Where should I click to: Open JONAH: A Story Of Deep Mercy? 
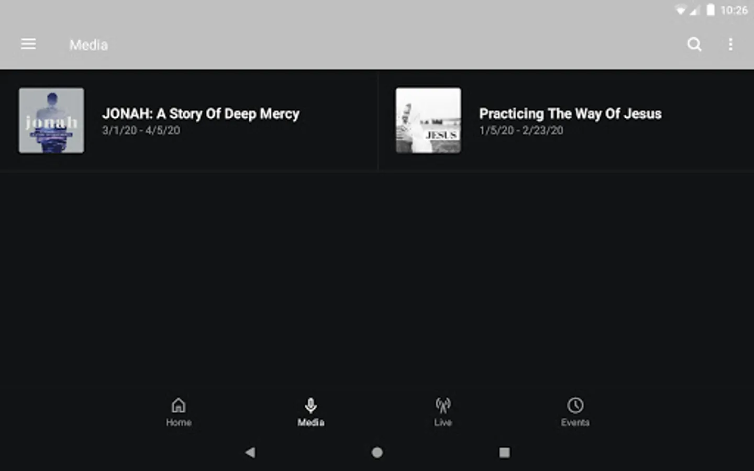pos(201,114)
